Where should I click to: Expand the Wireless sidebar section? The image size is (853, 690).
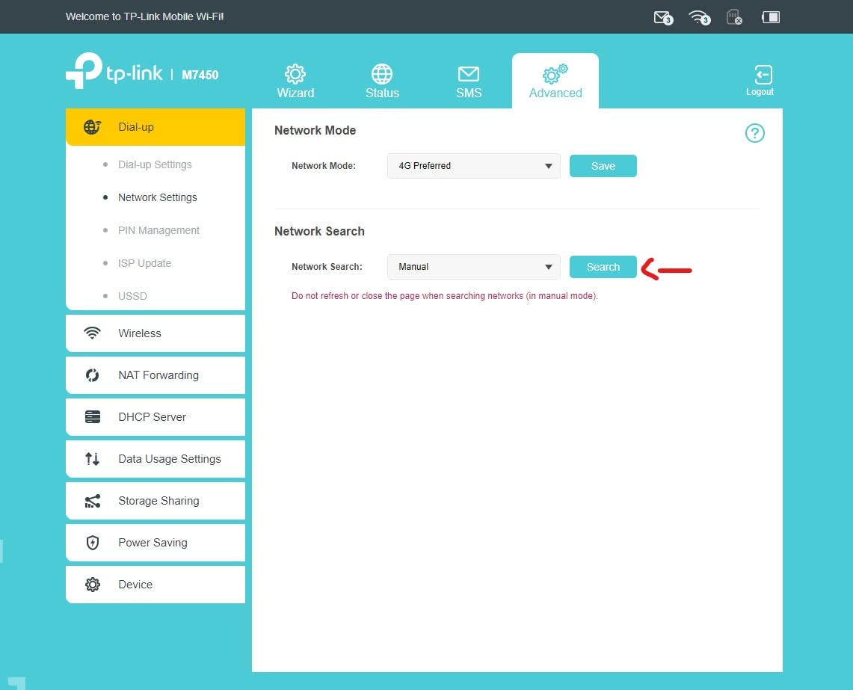point(155,333)
